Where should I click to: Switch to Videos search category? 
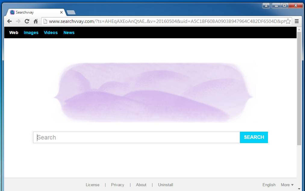tap(51, 33)
